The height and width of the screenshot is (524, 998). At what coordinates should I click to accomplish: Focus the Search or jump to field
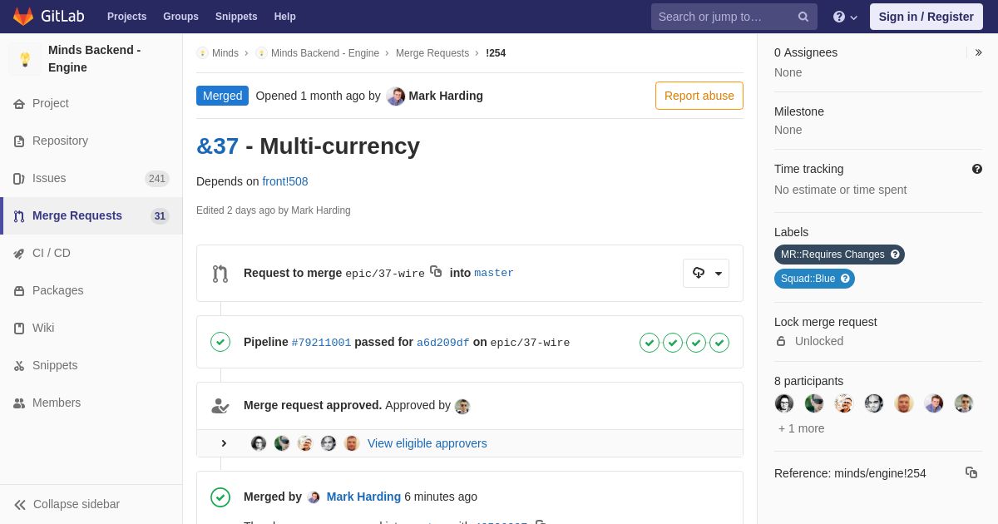click(x=734, y=17)
